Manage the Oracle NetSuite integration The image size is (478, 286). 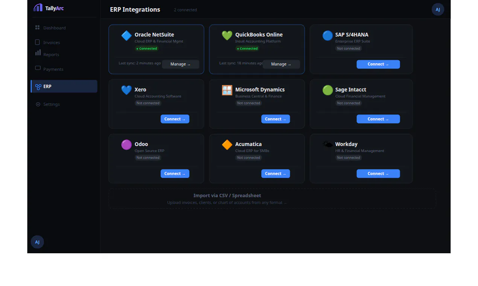(x=181, y=64)
